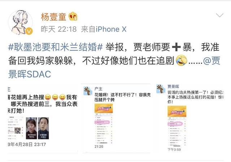Screen dimensions: 231x162
Task: Click the black plus emoji before 暴
Action: [176, 47]
